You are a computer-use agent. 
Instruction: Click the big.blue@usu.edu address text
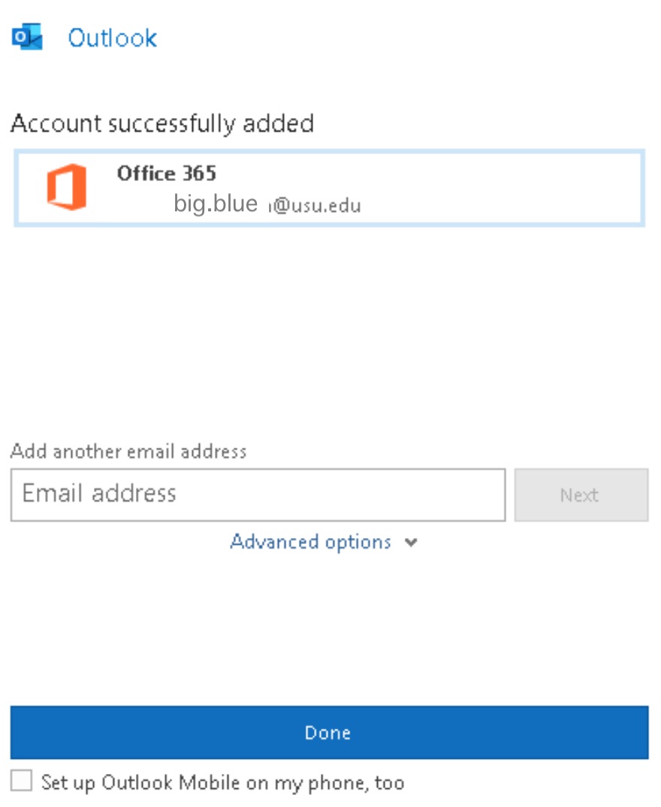click(x=267, y=204)
